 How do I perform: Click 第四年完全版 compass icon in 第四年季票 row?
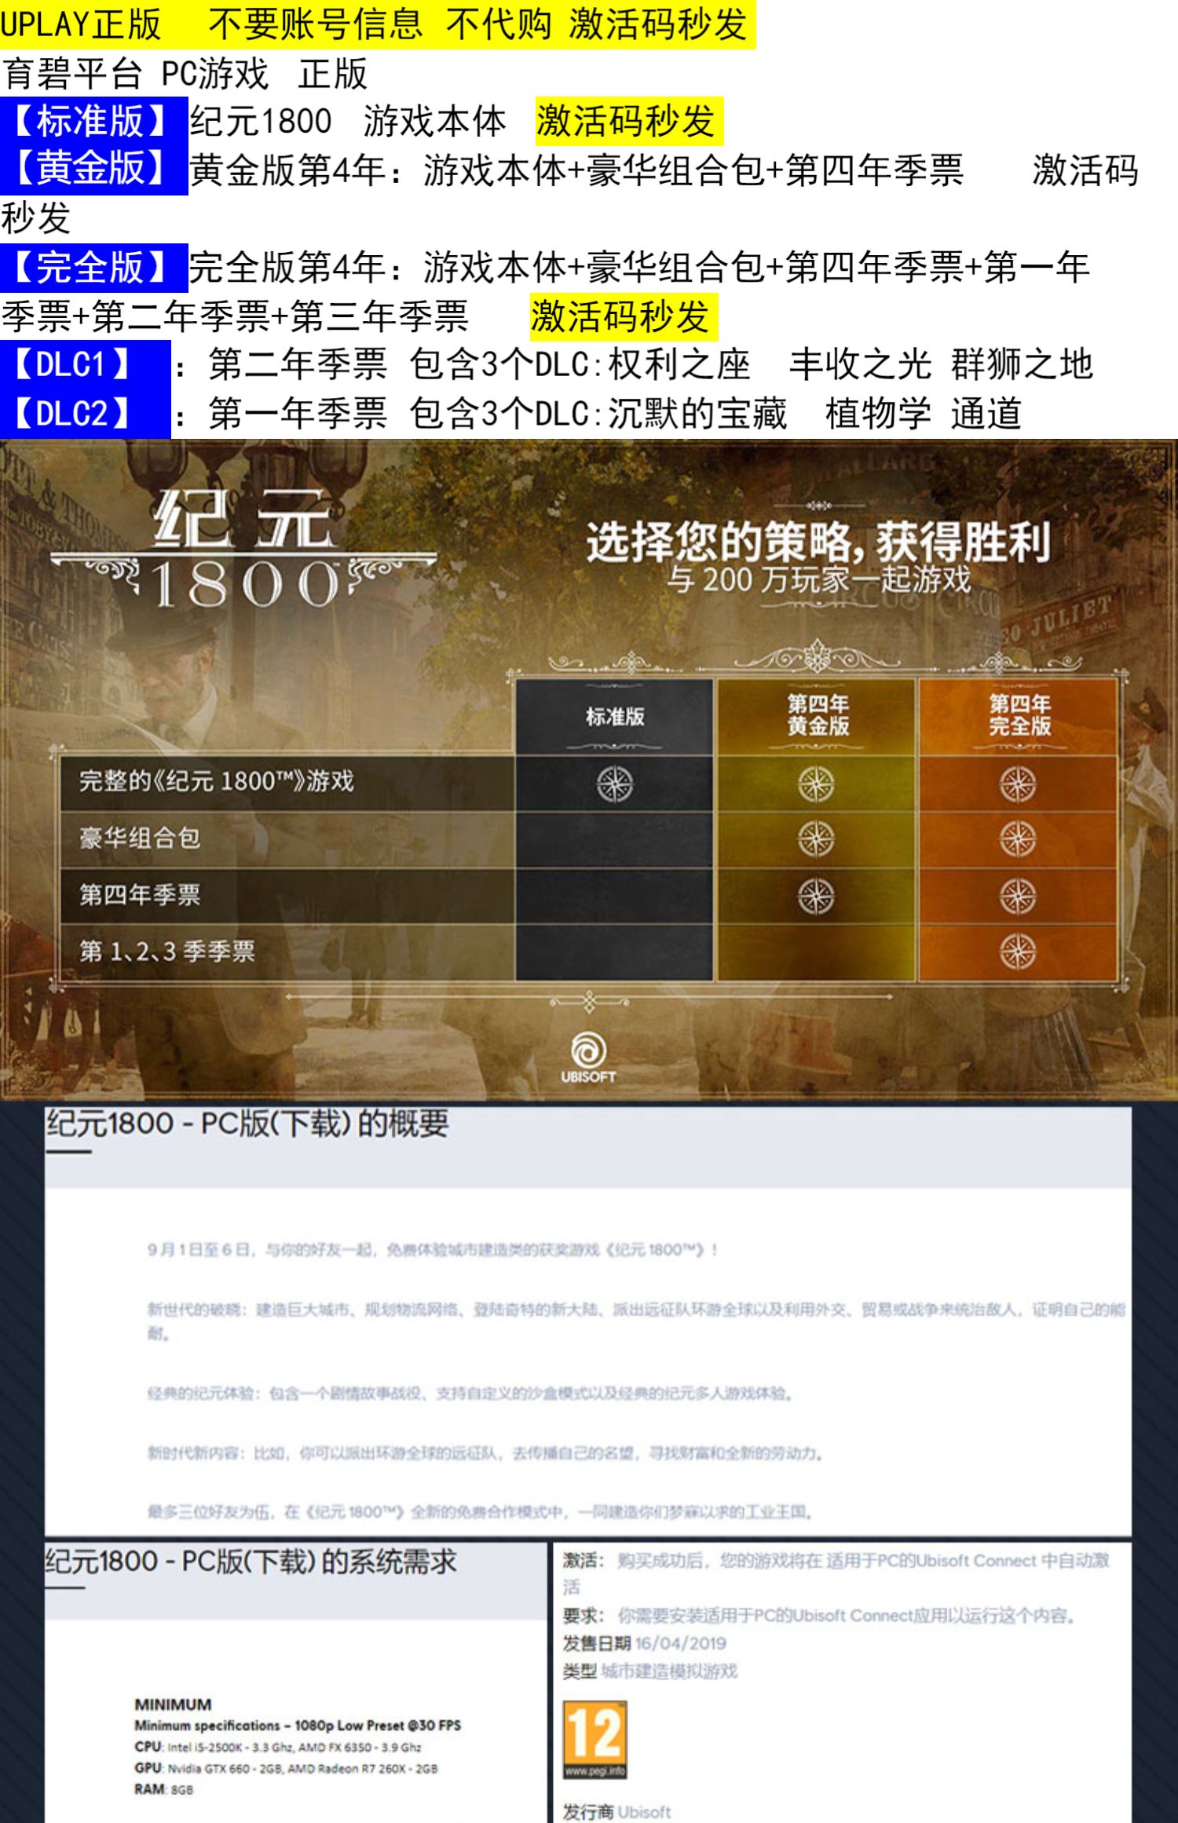point(1018,897)
